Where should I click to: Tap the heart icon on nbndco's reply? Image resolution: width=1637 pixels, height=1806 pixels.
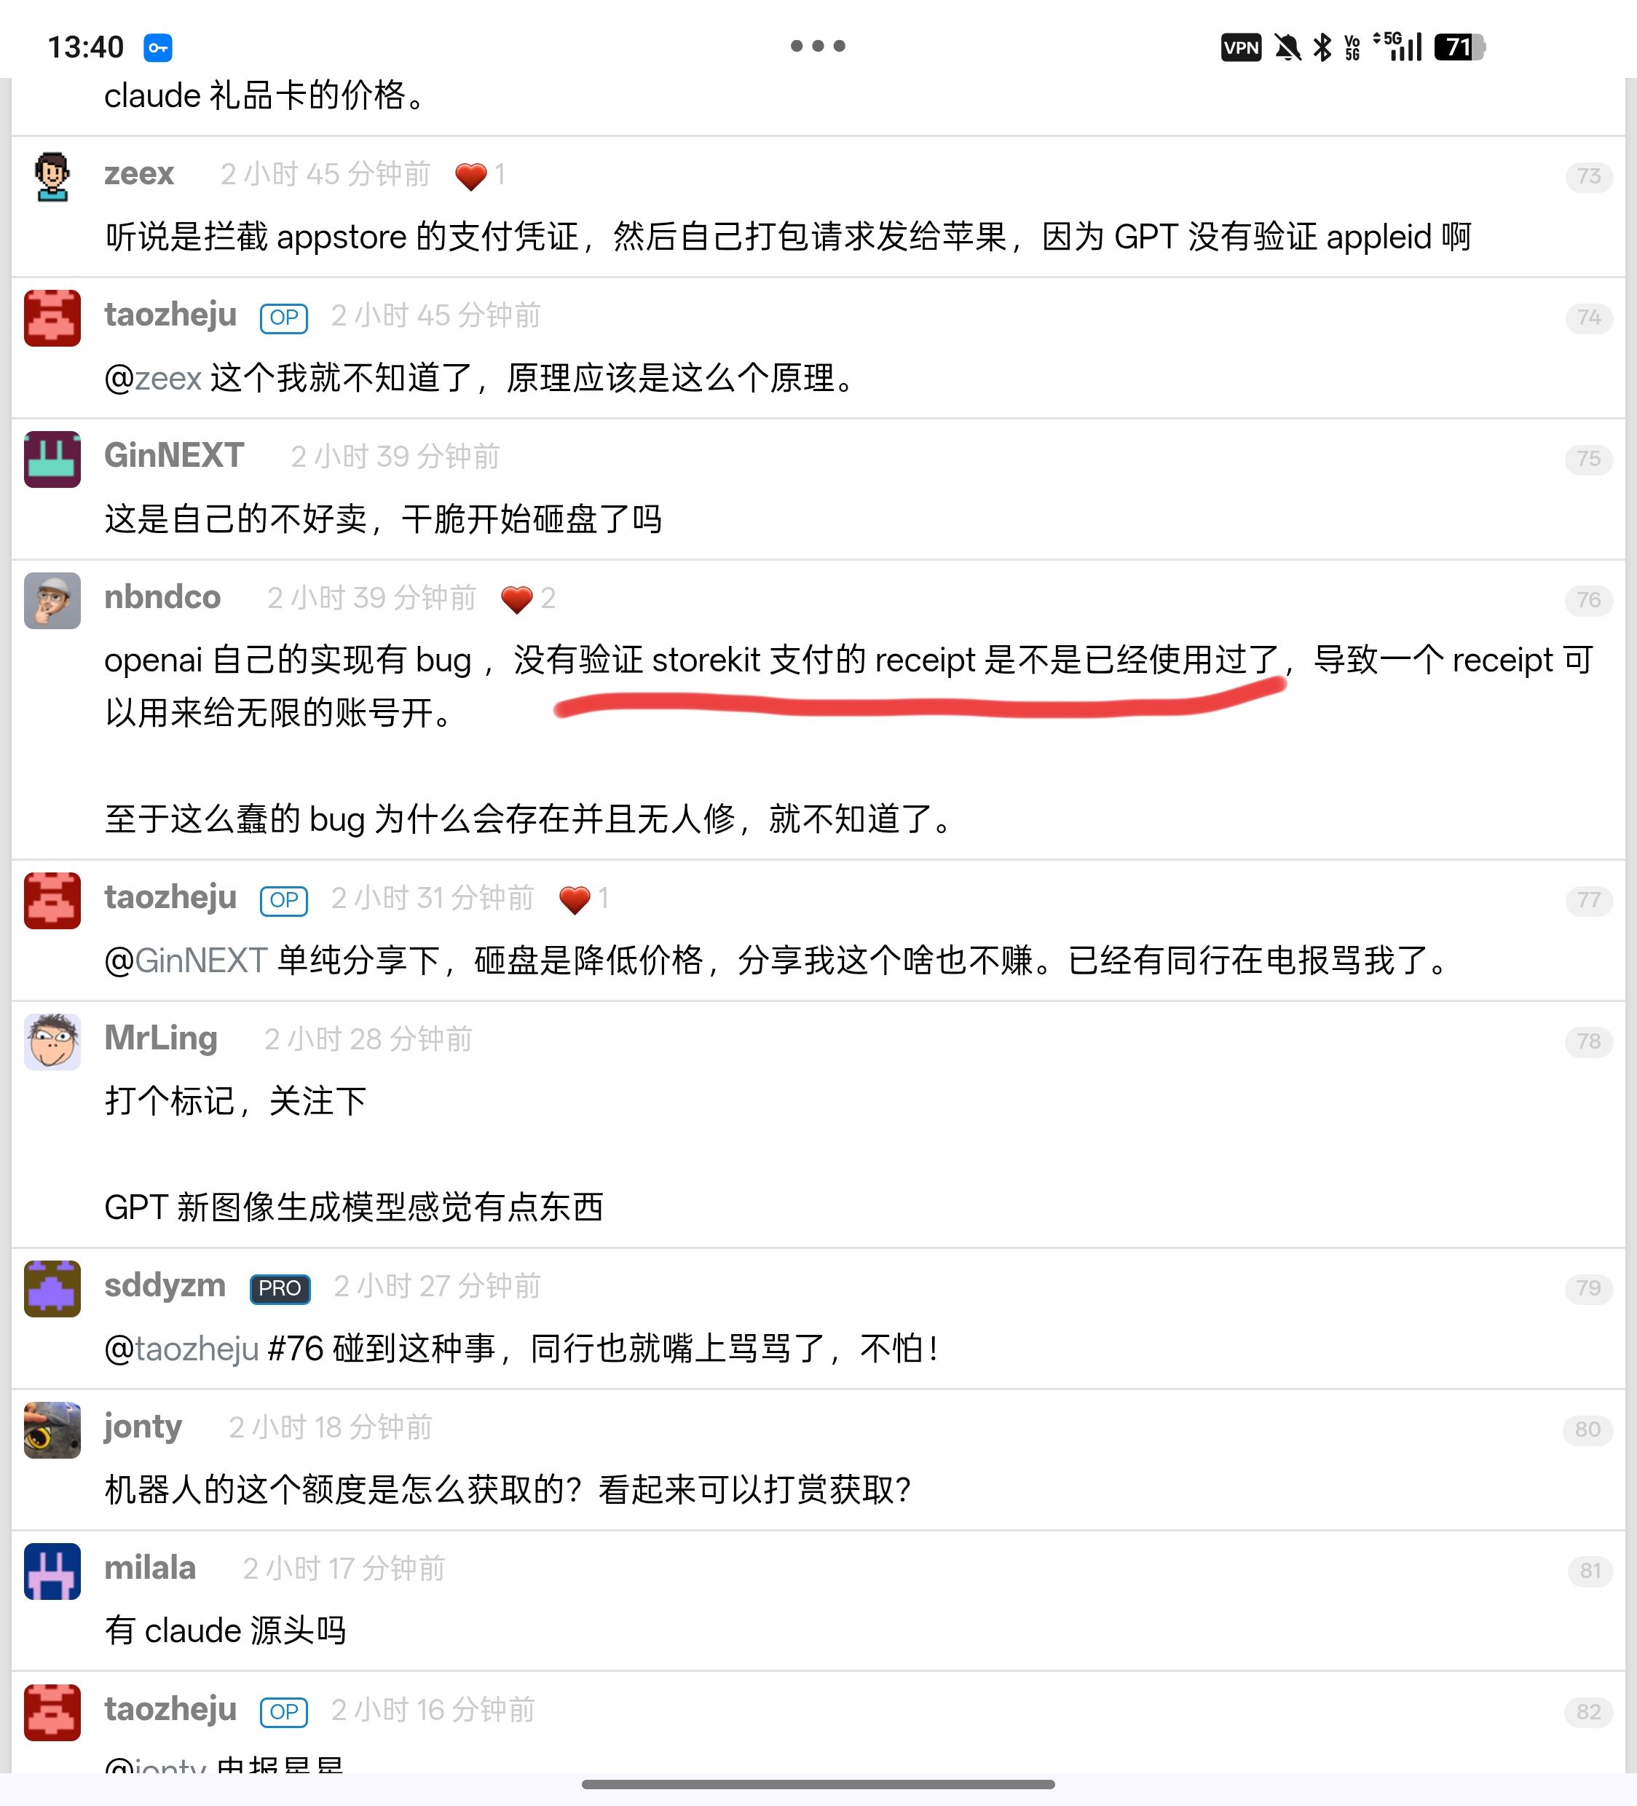516,599
